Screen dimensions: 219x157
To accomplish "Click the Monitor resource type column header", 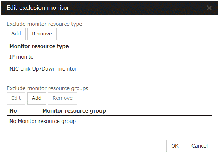I will (39, 46).
